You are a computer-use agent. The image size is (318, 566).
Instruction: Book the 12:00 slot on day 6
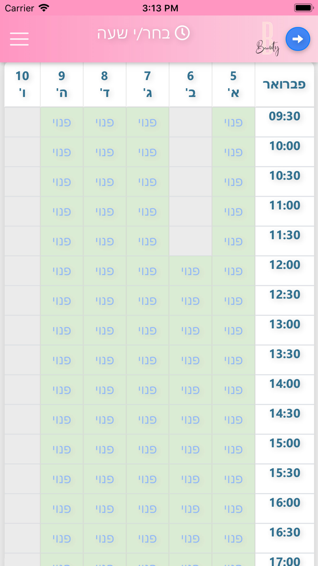click(x=190, y=271)
